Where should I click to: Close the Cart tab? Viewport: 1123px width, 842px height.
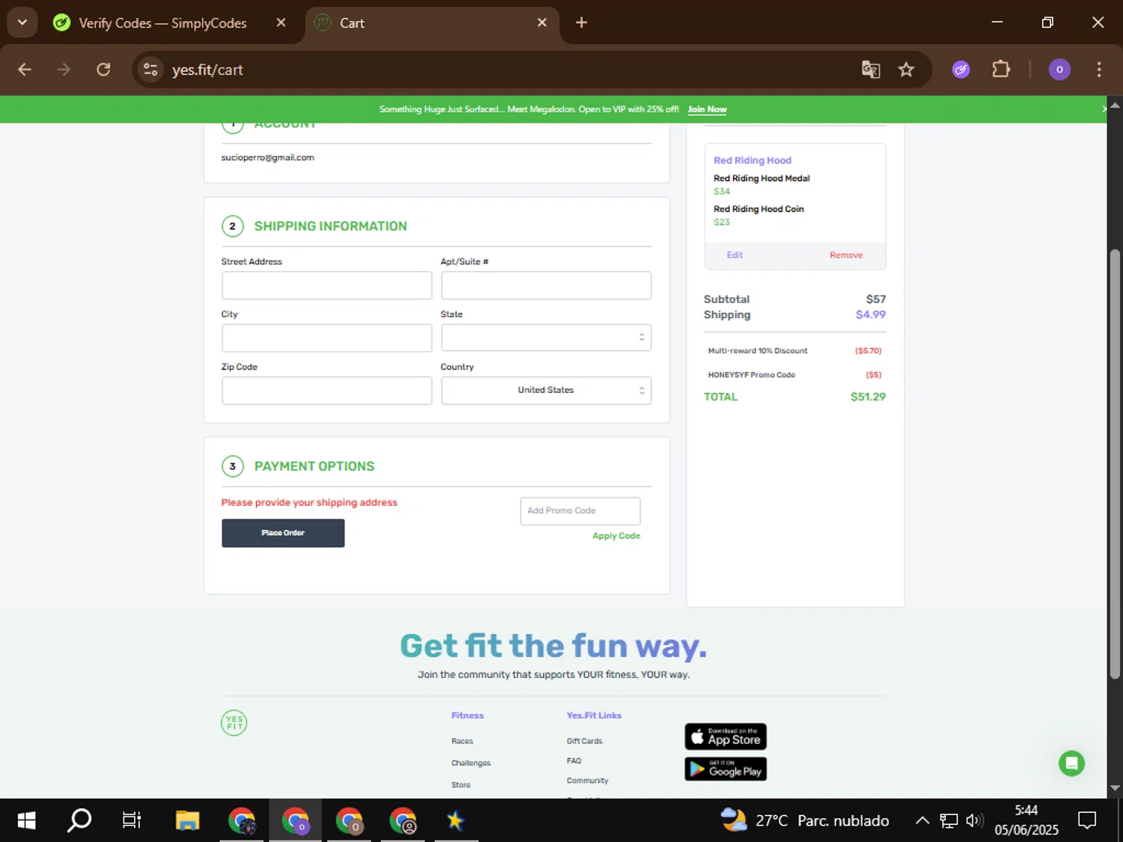pyautogui.click(x=542, y=22)
